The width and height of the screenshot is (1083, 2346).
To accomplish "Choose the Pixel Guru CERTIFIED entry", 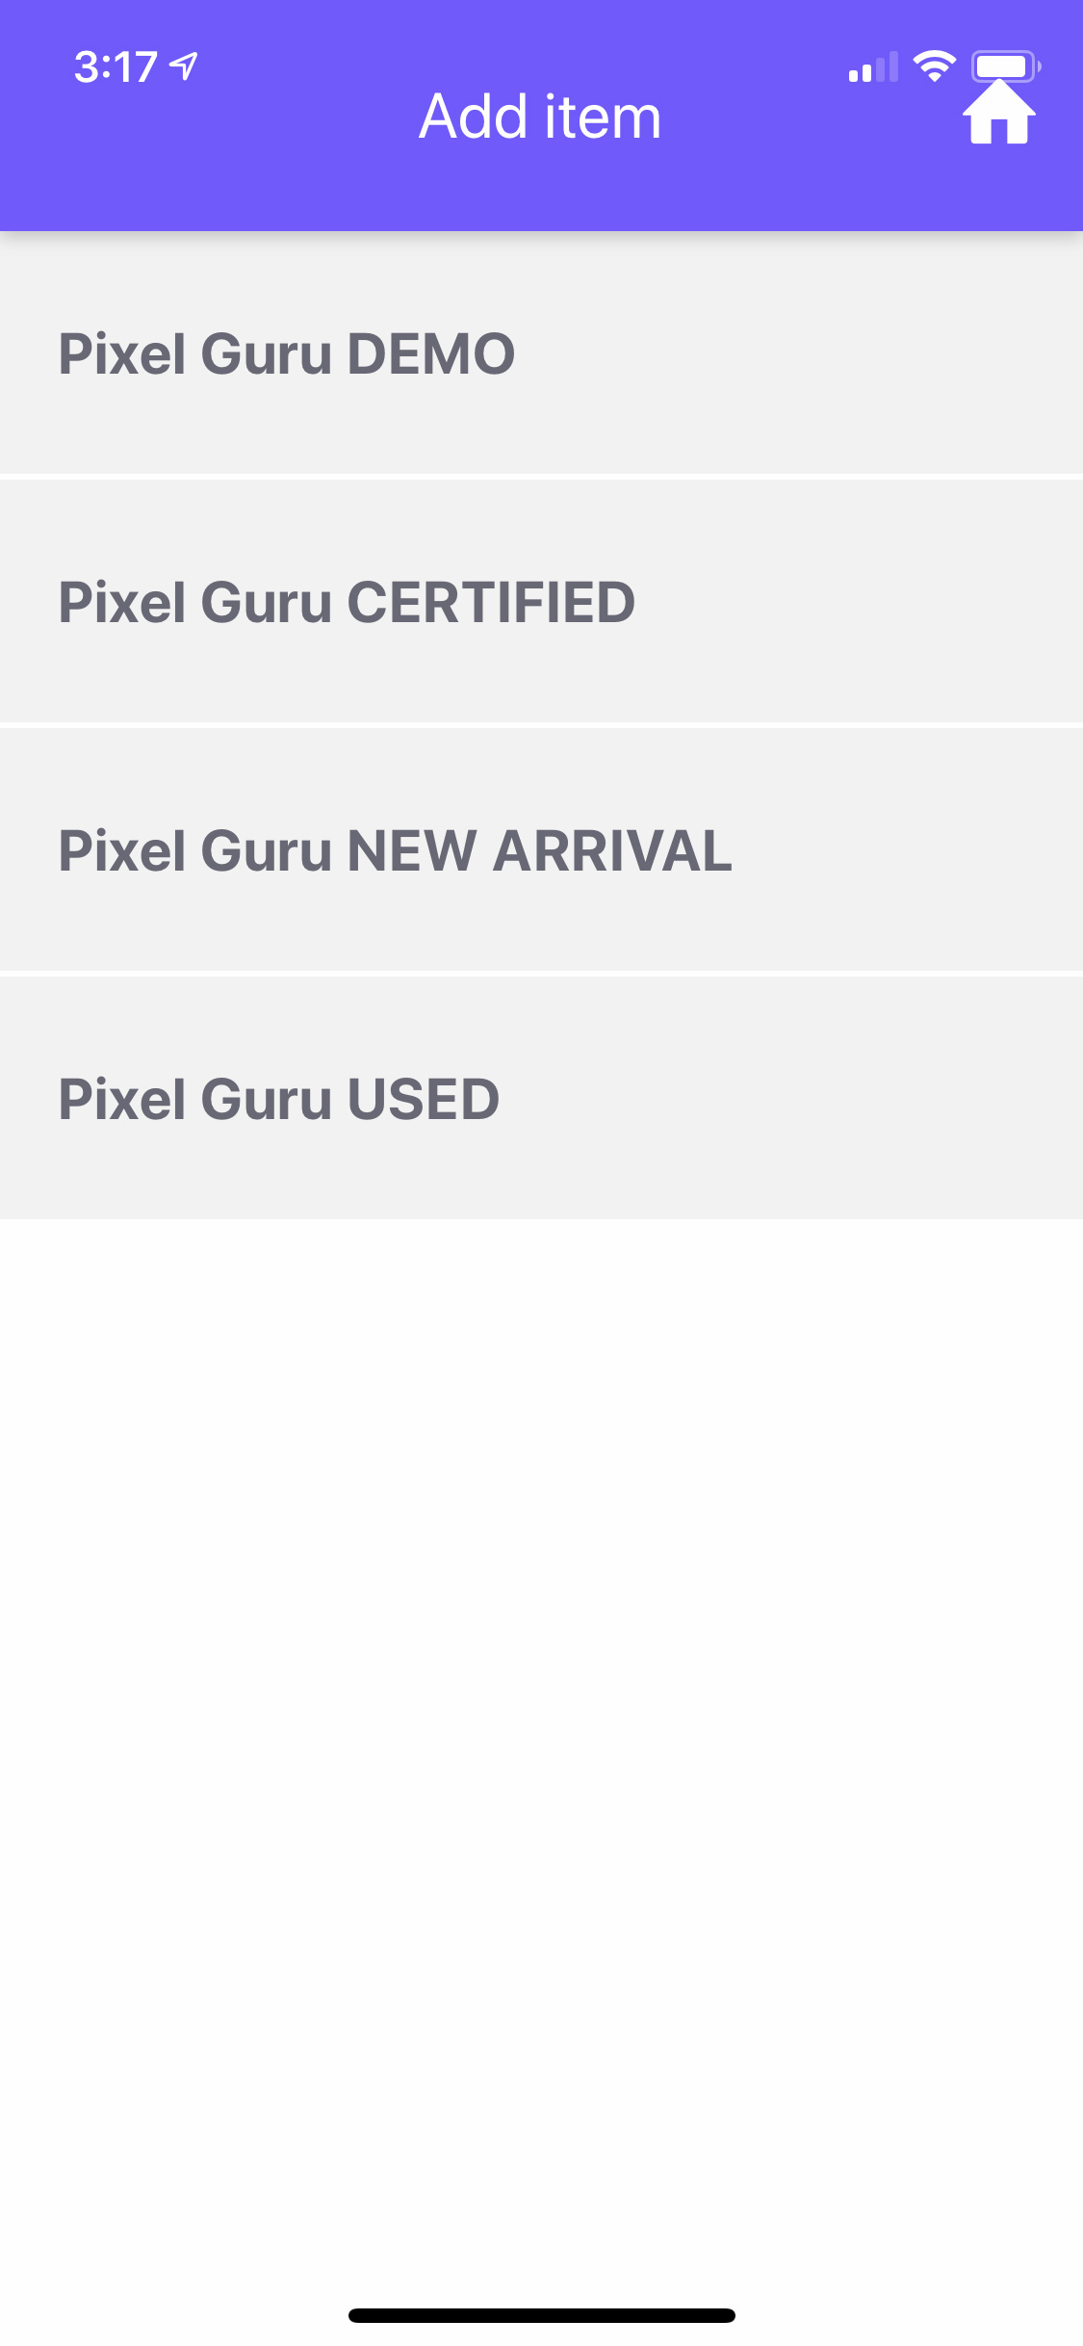I will 541,601.
